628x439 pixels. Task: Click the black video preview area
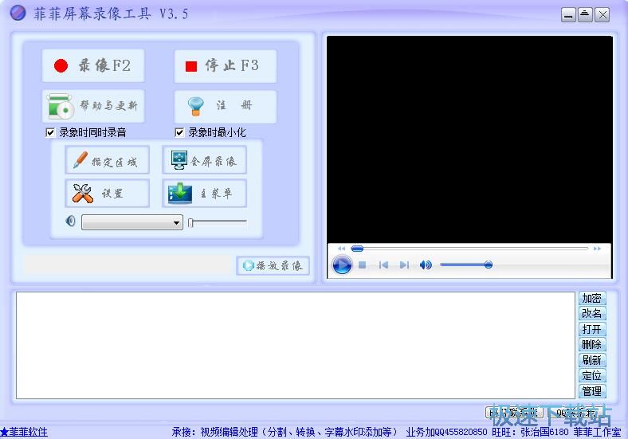tap(469, 139)
